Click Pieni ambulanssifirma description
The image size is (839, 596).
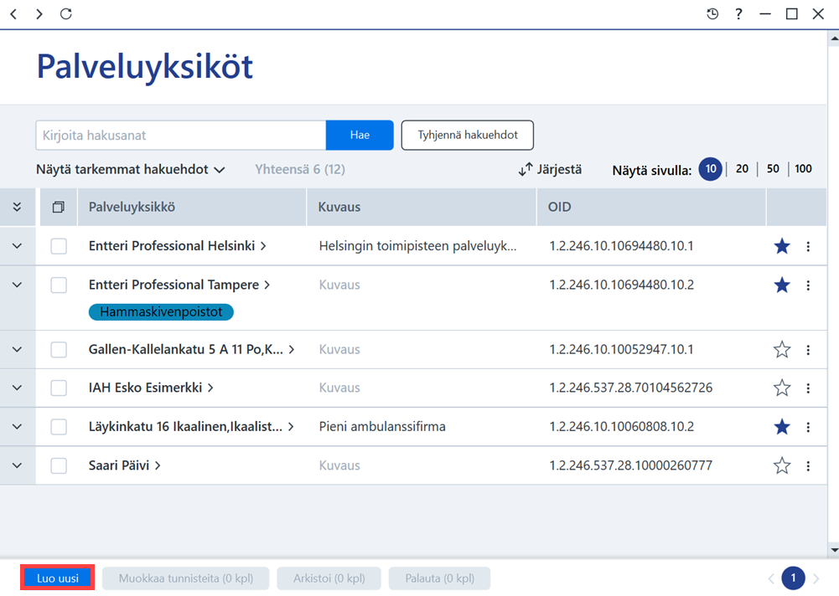pyautogui.click(x=382, y=427)
